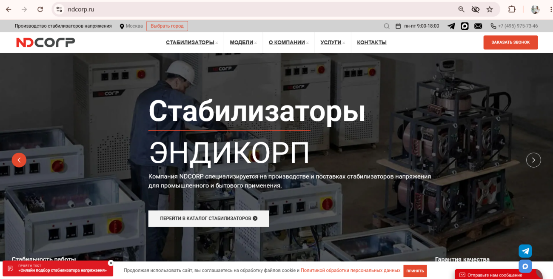Click the quiz icon on the red test banner

pyautogui.click(x=11, y=268)
